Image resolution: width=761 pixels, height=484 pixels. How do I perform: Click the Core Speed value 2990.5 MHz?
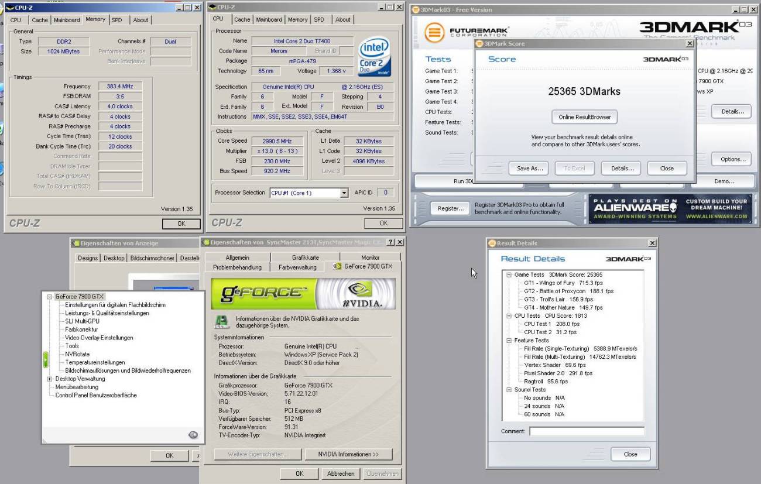[x=278, y=141]
